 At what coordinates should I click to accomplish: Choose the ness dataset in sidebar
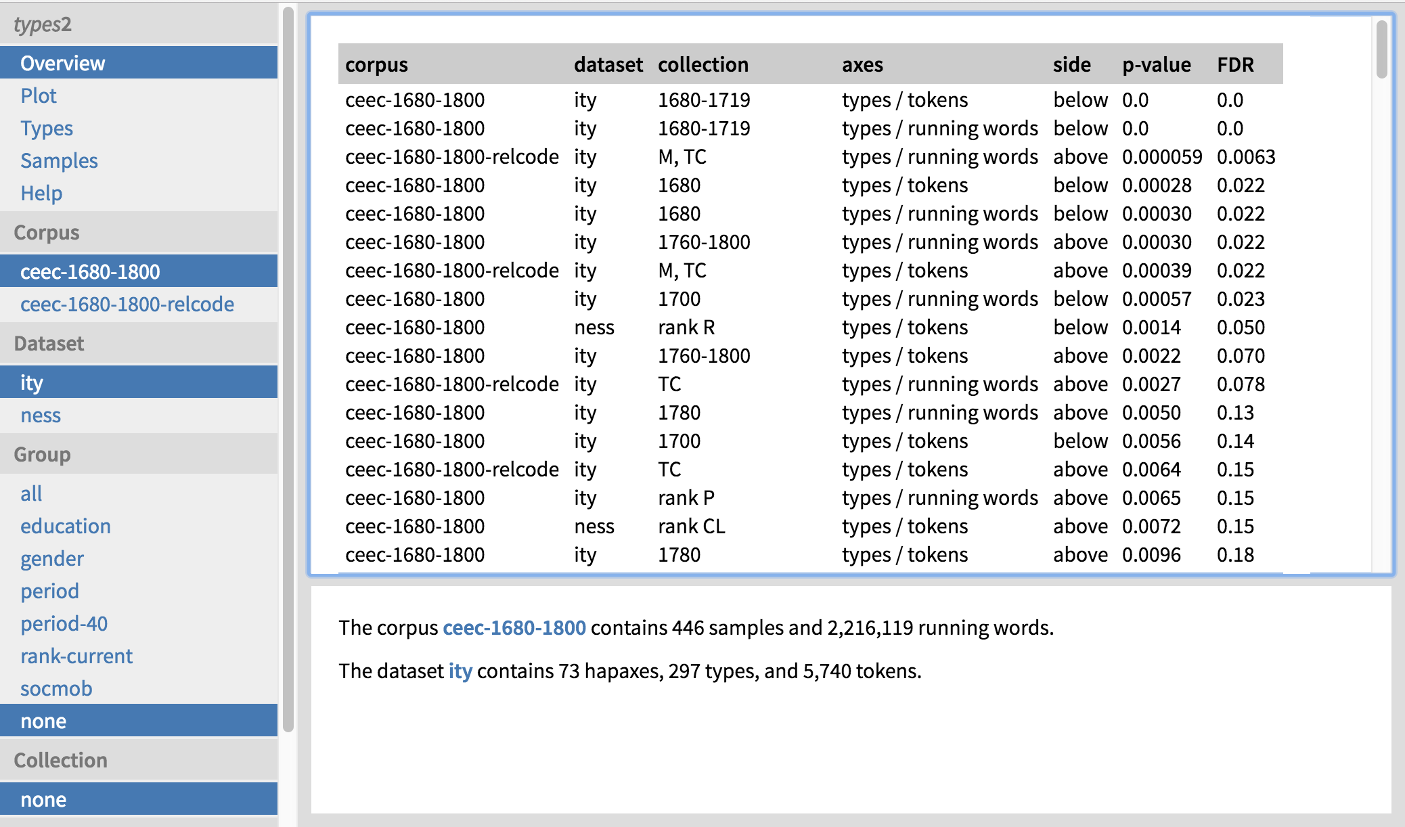pyautogui.click(x=139, y=415)
